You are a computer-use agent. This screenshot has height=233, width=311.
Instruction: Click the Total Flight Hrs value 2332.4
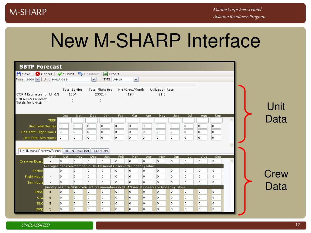click(x=100, y=94)
